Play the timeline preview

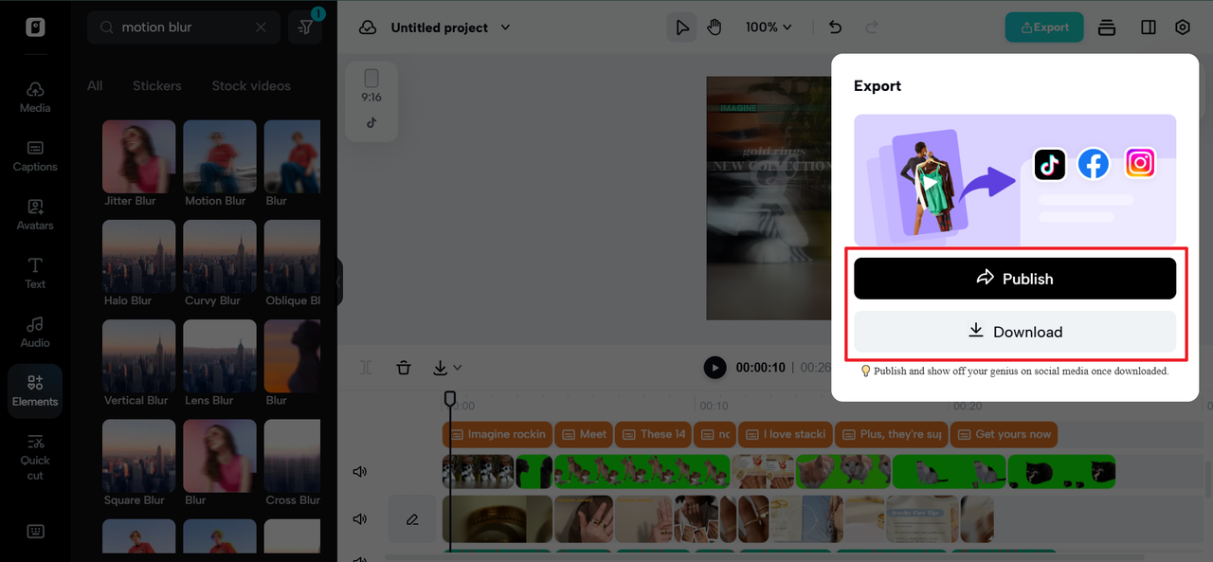[715, 368]
